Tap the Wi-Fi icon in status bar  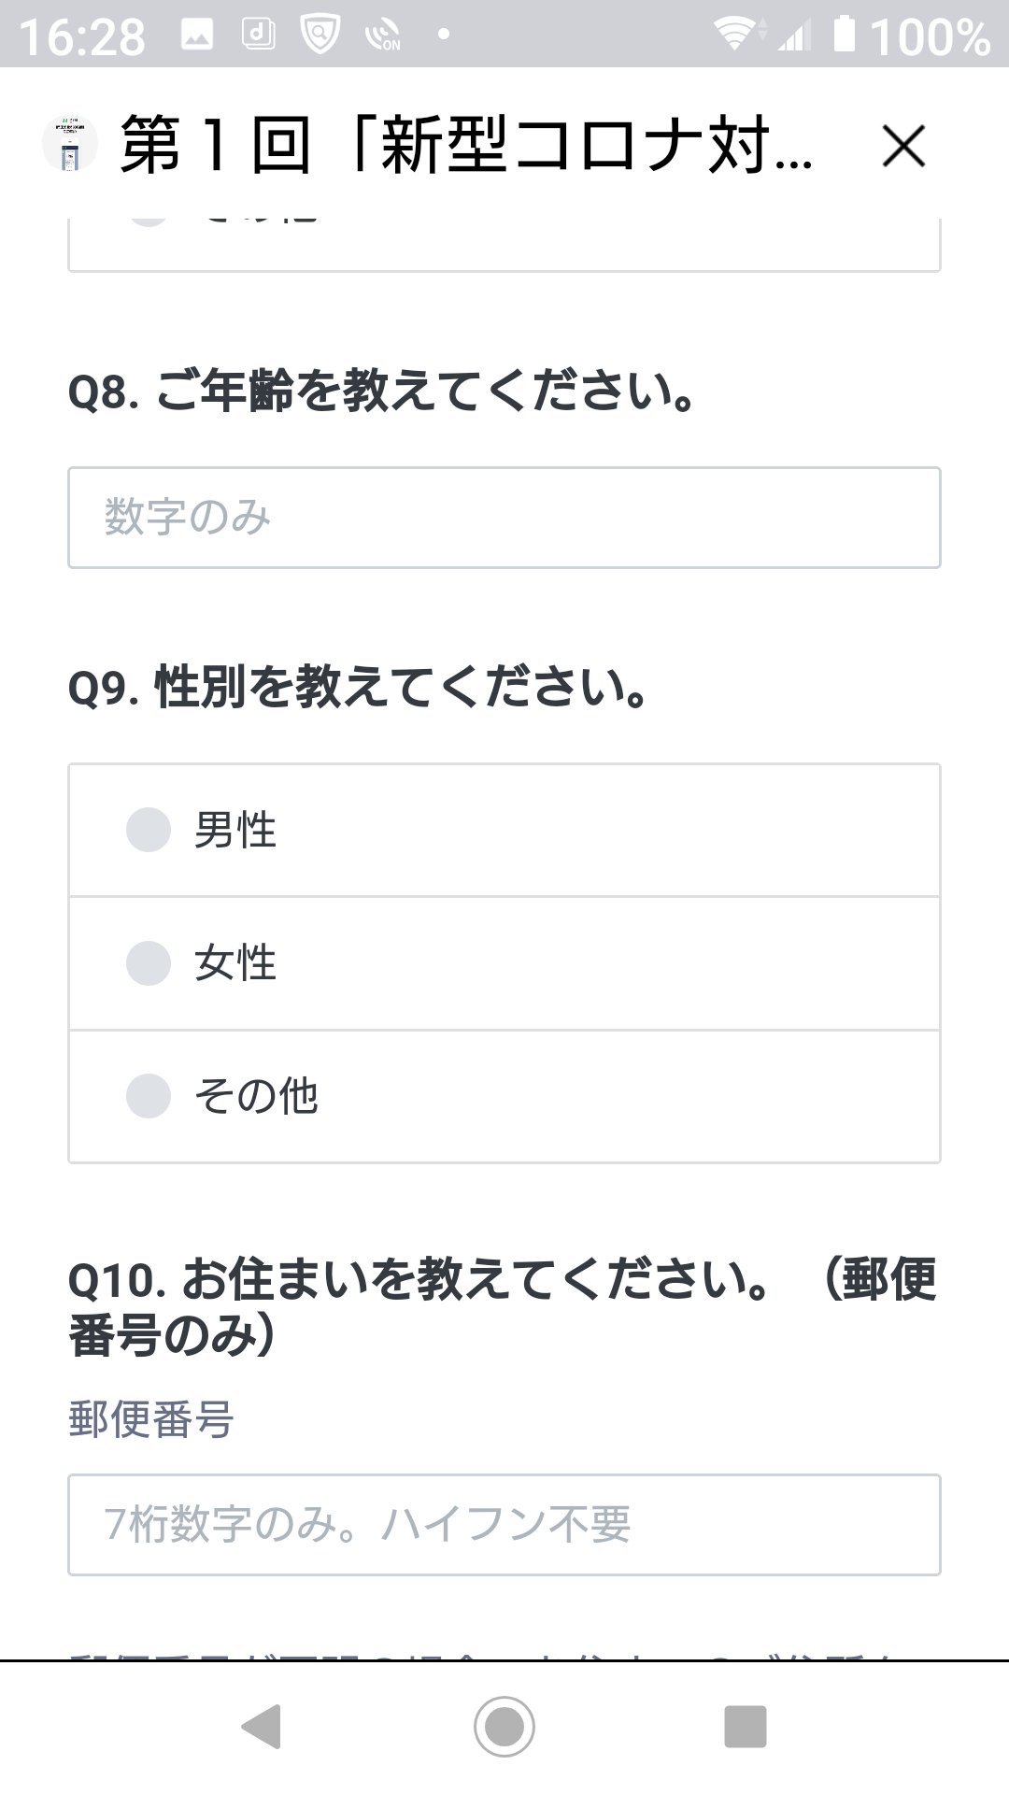tap(735, 35)
